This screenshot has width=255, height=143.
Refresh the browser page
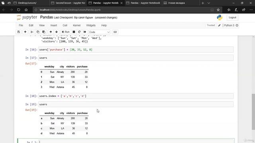tap(19, 10)
